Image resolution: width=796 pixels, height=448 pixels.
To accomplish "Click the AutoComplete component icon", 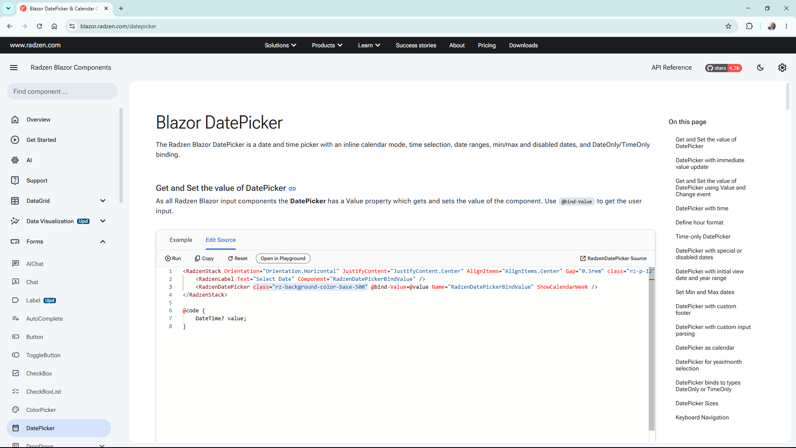I will 16,319.
